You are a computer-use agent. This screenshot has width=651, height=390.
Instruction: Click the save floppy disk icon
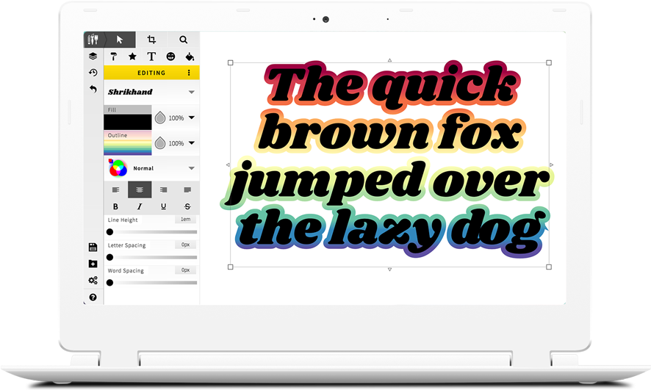click(93, 247)
